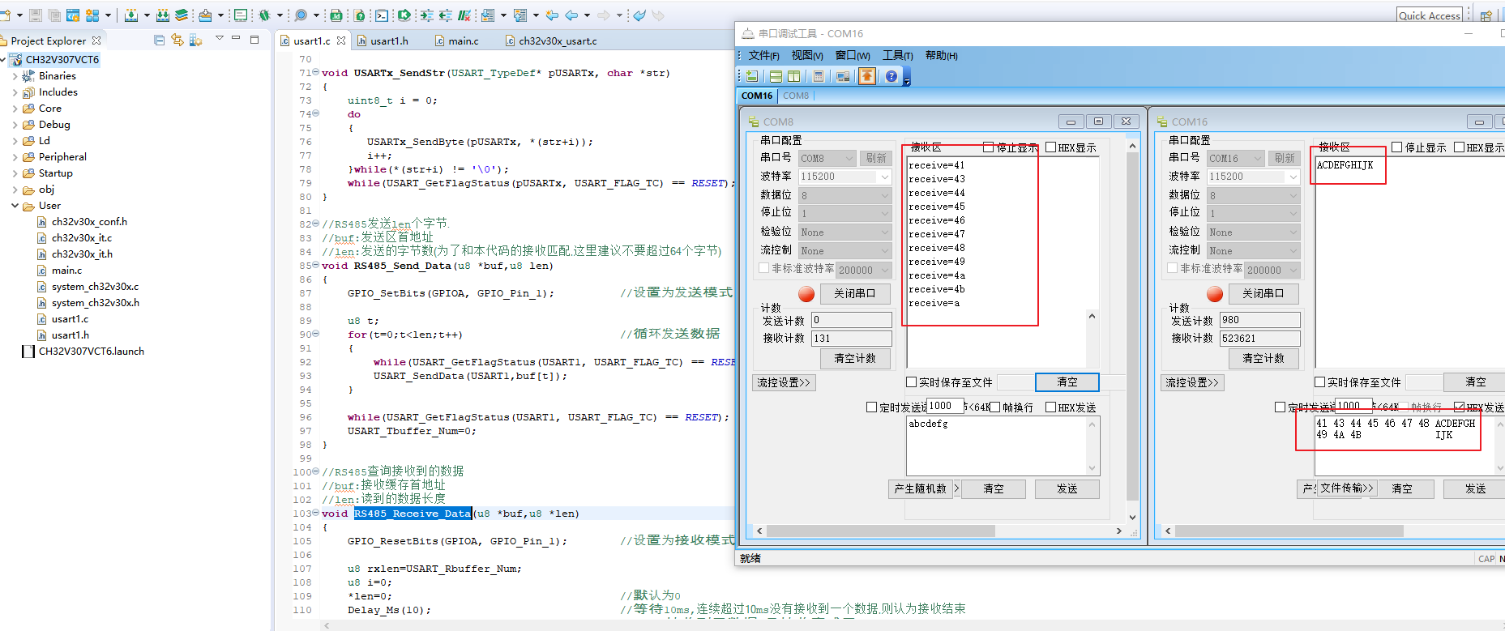The width and height of the screenshot is (1505, 631).
Task: Click the red port status indicator in COM8
Action: [x=806, y=294]
